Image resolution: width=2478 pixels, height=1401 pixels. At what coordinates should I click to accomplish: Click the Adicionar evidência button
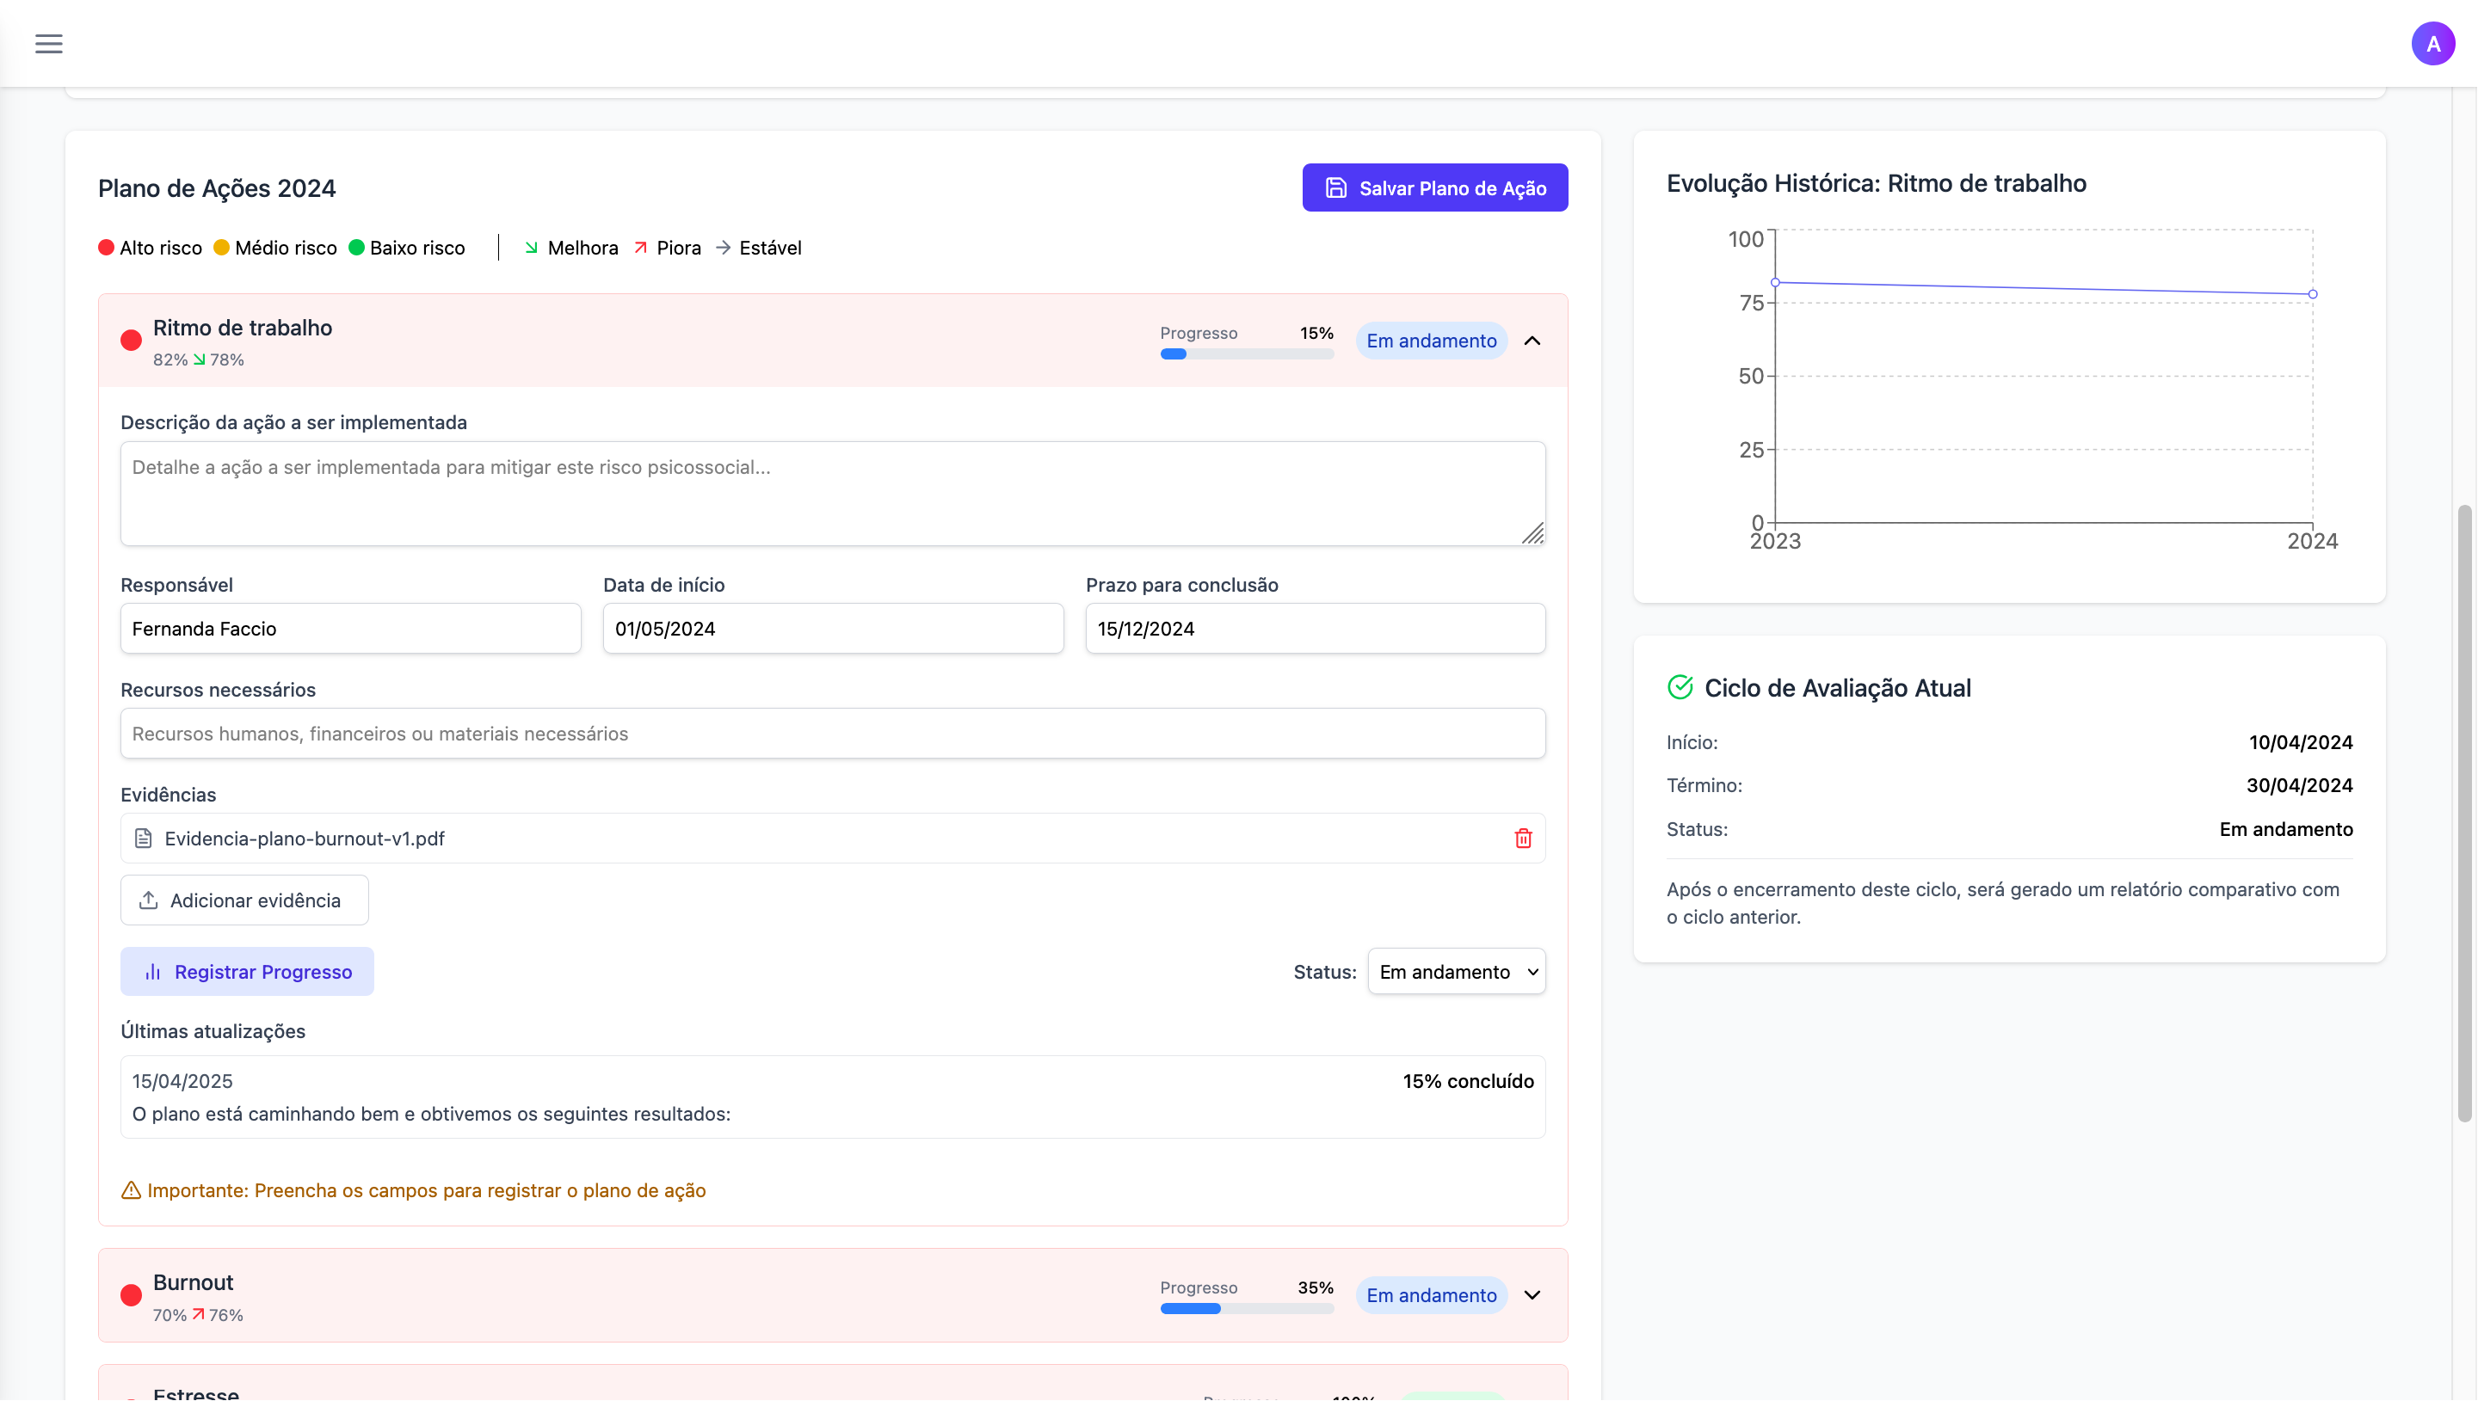(244, 900)
